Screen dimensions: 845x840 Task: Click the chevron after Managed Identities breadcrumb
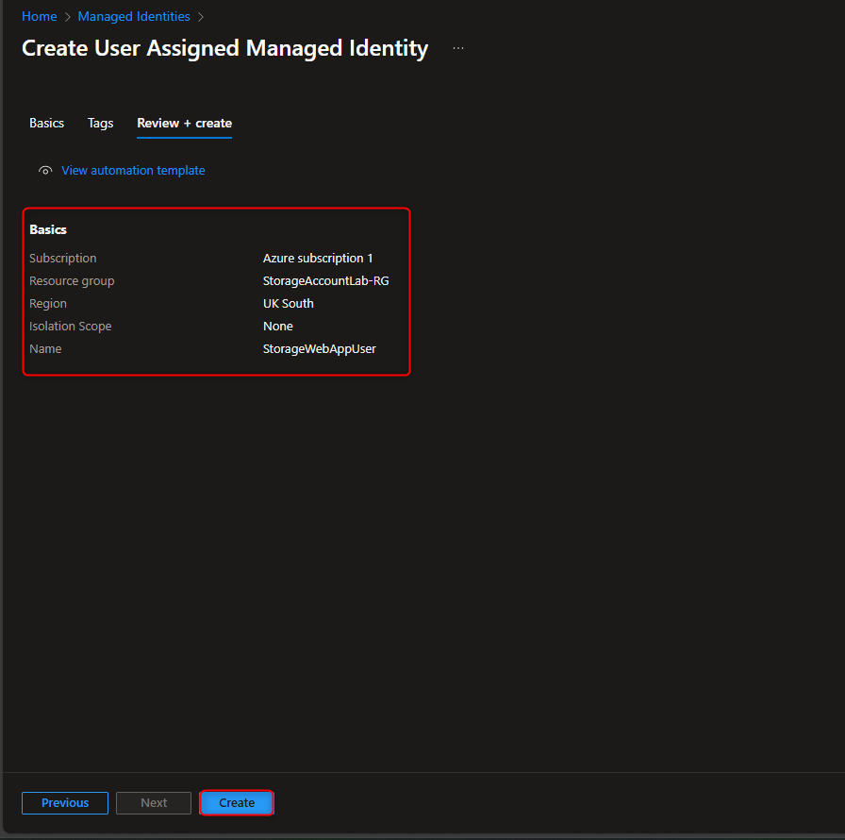click(x=200, y=16)
